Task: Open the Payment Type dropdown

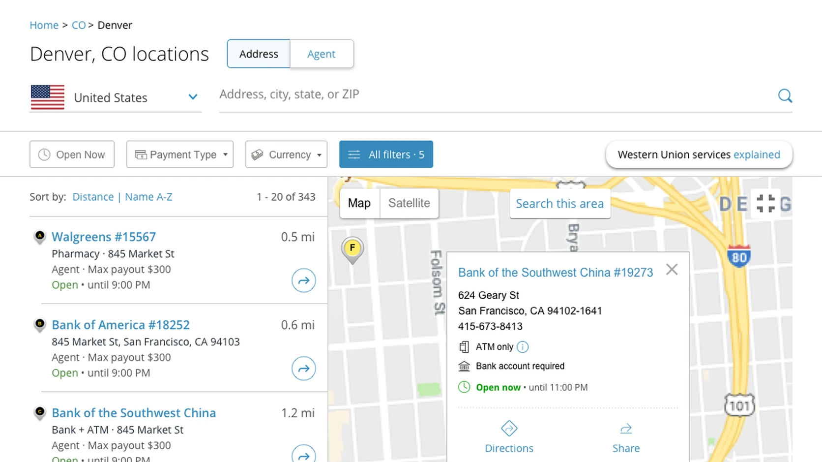Action: [180, 154]
